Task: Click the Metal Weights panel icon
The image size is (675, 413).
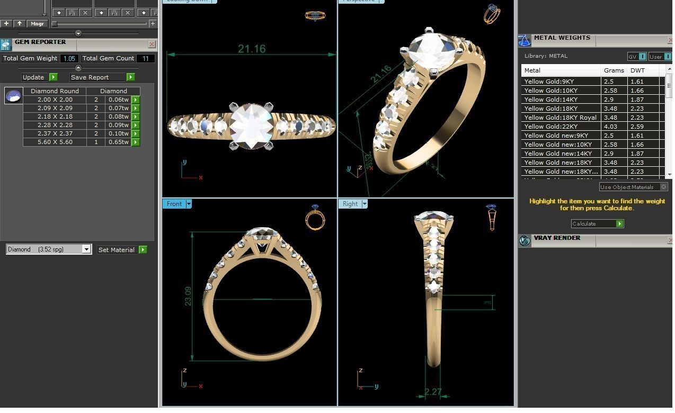Action: point(525,41)
